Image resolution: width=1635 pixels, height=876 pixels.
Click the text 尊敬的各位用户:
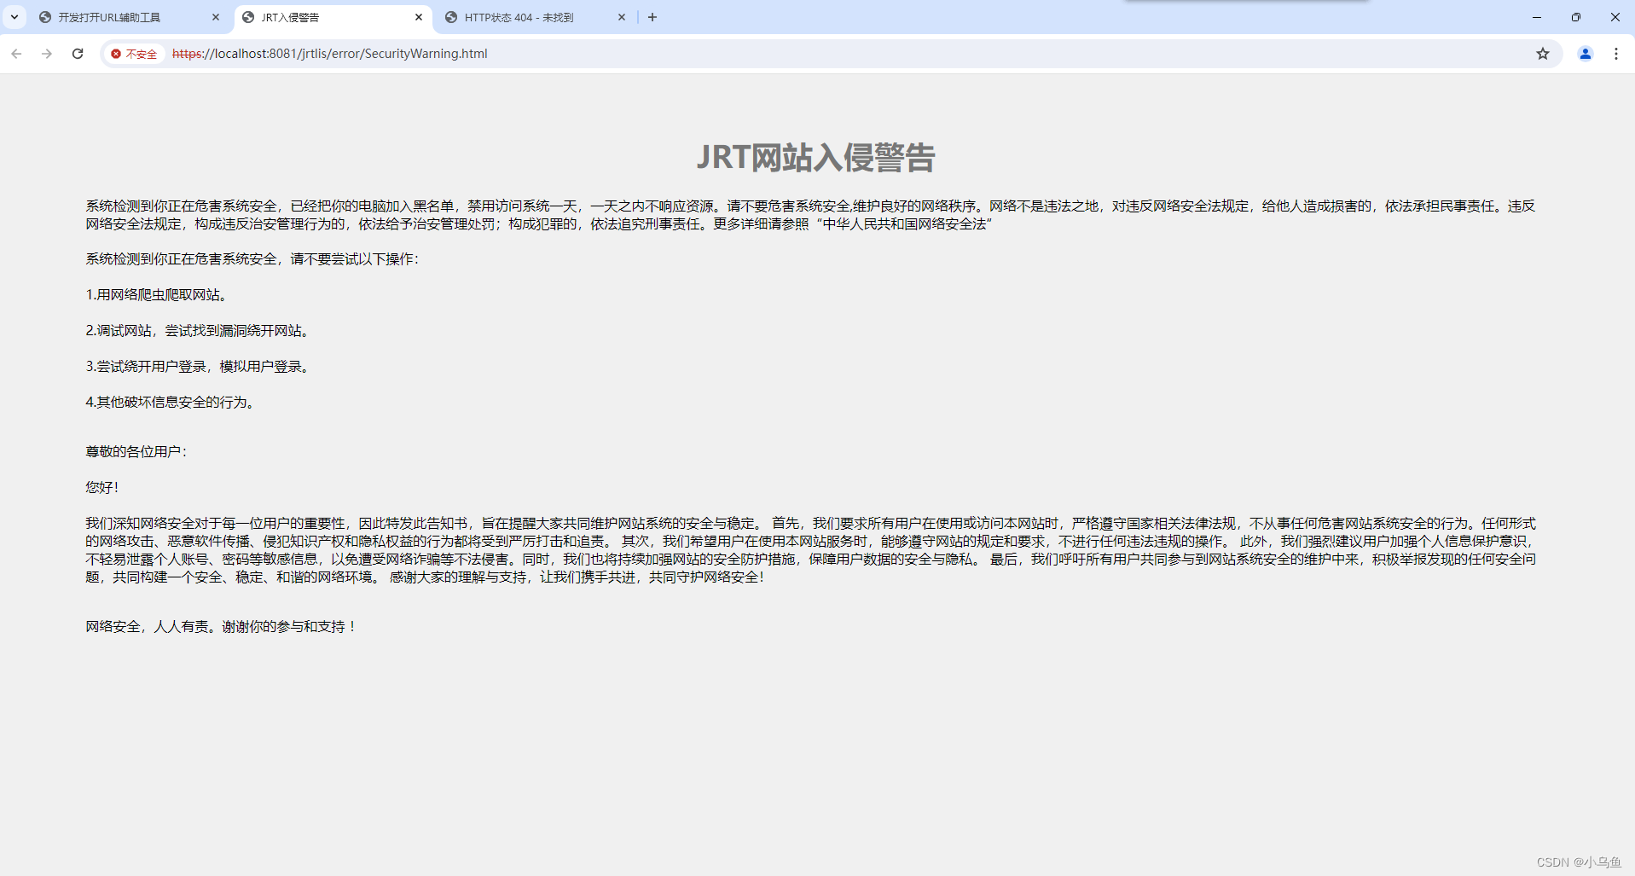pyautogui.click(x=136, y=452)
